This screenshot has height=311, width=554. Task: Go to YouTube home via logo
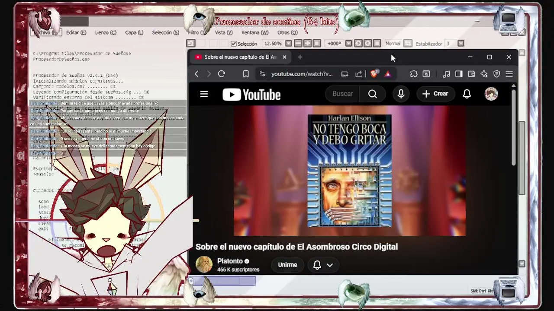click(x=251, y=95)
